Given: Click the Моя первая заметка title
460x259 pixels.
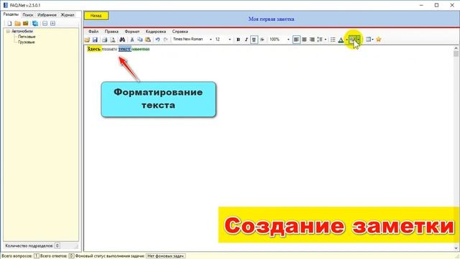Looking at the screenshot, I should click(272, 19).
